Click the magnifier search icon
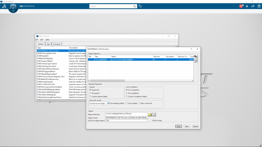The image size is (262, 147). [135, 6]
